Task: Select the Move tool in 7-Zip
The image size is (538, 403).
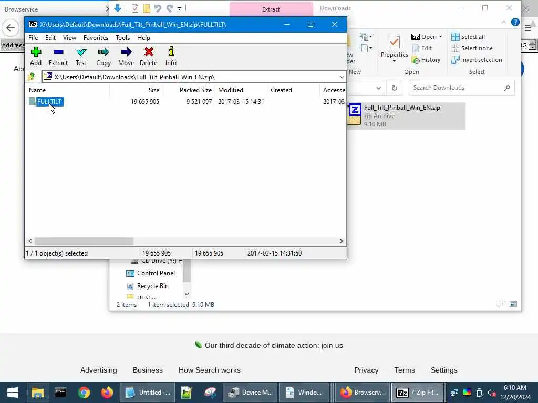Action: [126, 57]
